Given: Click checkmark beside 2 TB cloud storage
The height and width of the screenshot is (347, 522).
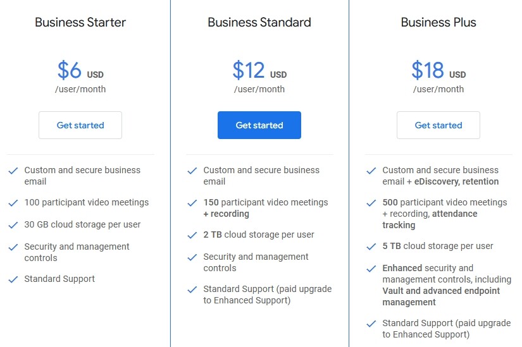Looking at the screenshot, I should (192, 235).
